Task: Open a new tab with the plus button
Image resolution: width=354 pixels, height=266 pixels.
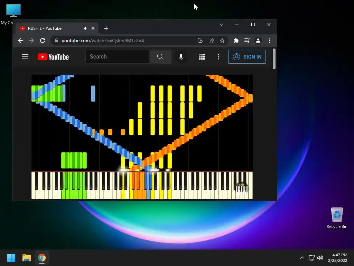Action: tap(106, 28)
